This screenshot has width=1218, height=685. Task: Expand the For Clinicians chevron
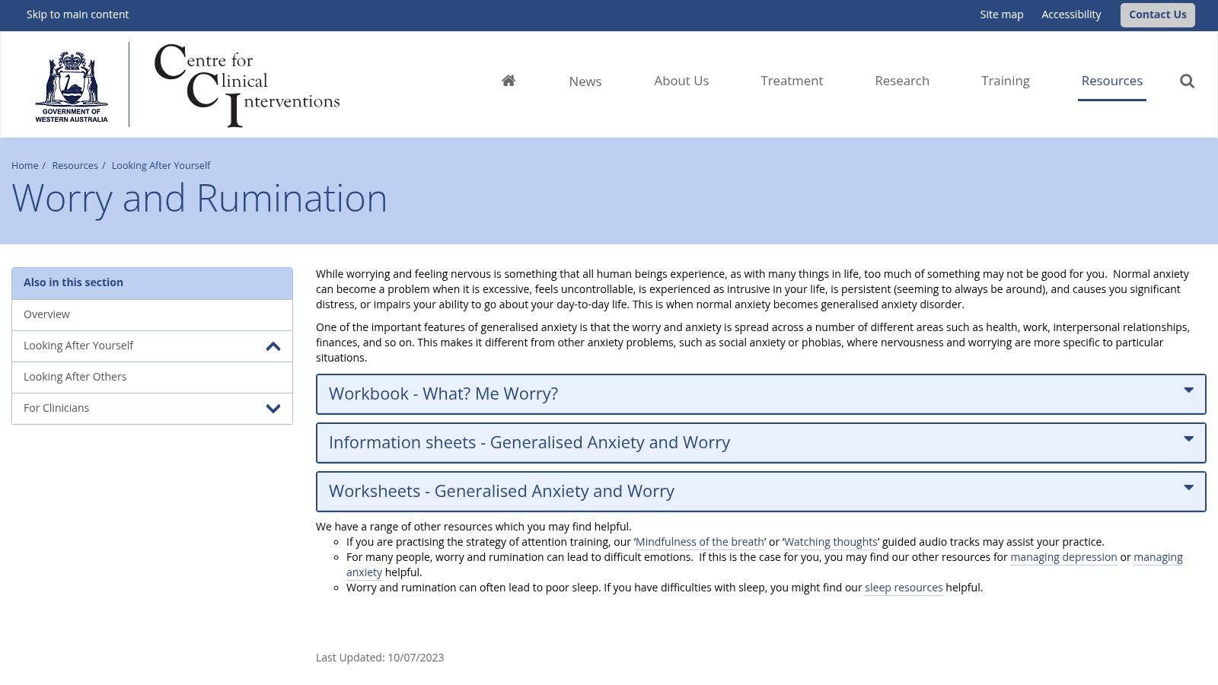coord(273,409)
